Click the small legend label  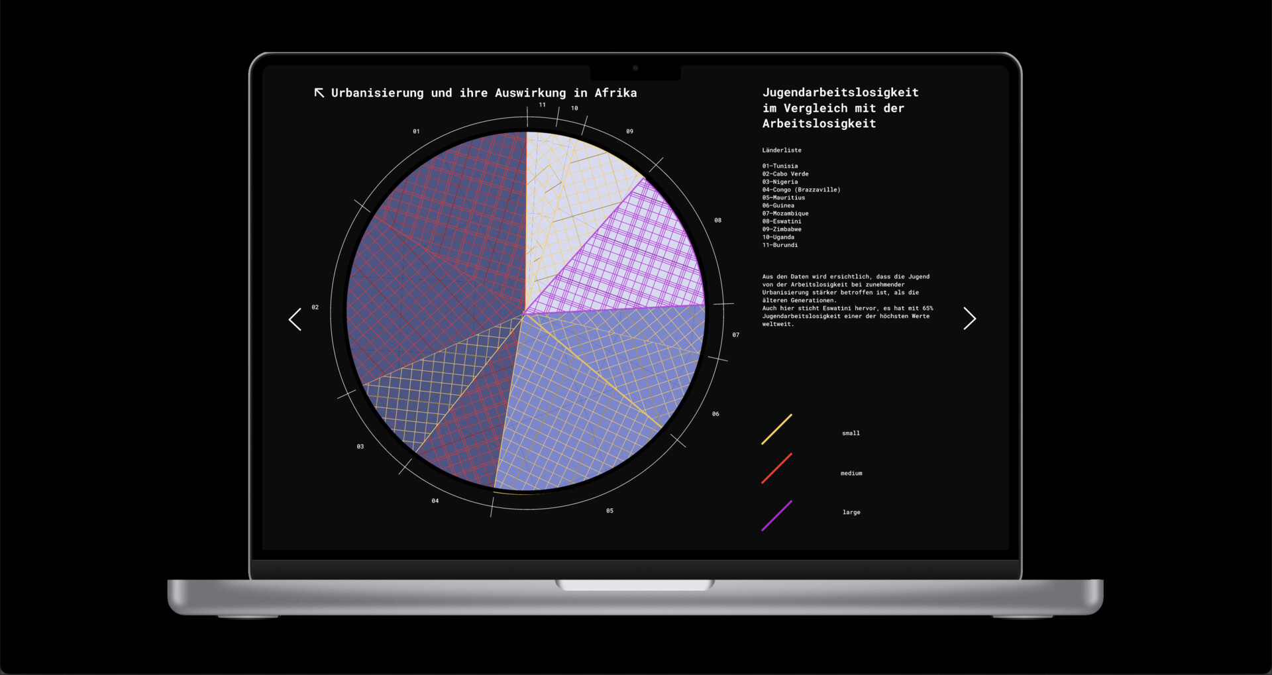[851, 433]
